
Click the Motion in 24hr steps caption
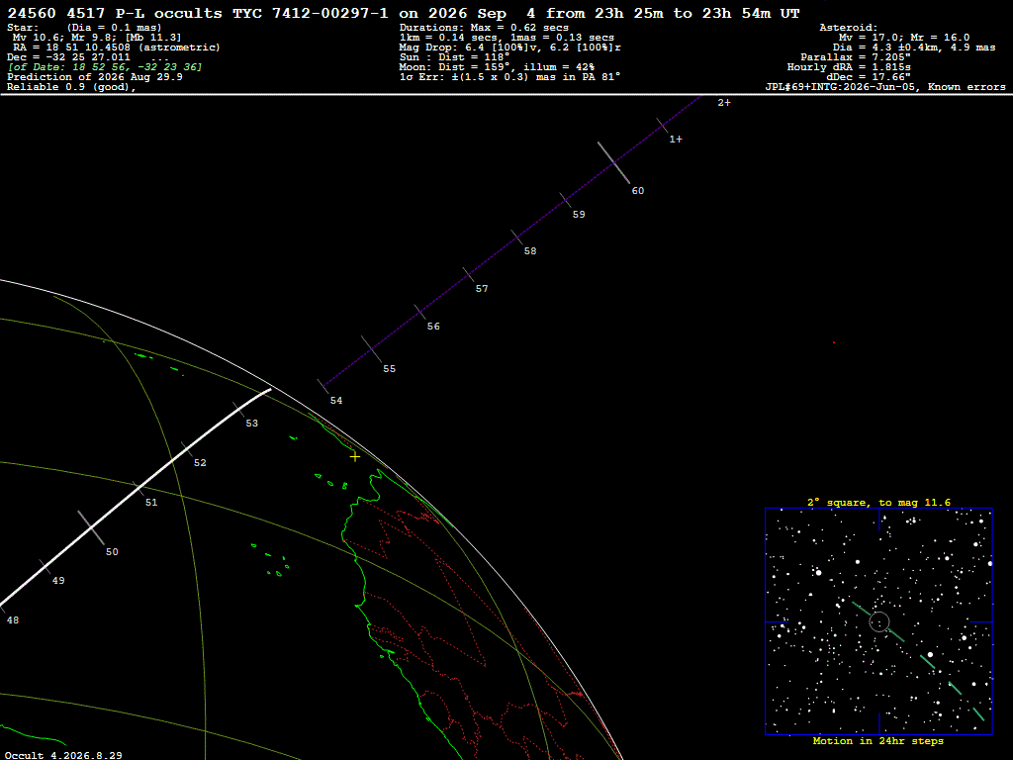pos(878,740)
